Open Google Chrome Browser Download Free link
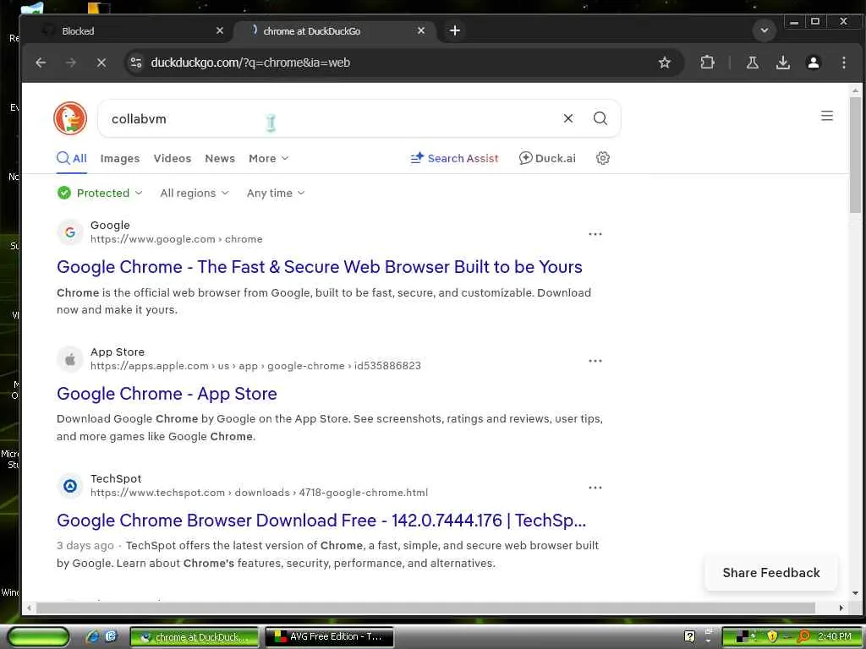This screenshot has height=649, width=866. [321, 521]
